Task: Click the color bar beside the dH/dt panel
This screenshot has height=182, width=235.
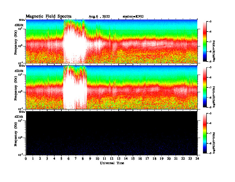Action: tap(205, 42)
